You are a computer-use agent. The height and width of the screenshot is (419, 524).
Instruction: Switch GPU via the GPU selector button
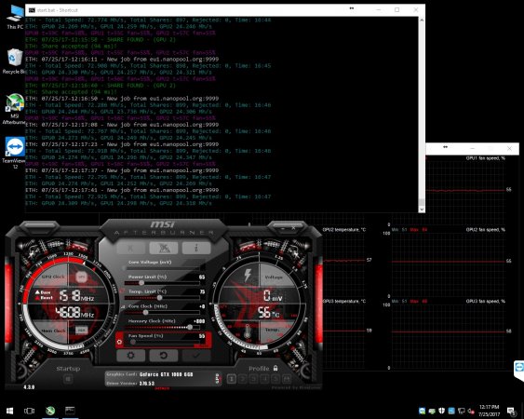218,379
